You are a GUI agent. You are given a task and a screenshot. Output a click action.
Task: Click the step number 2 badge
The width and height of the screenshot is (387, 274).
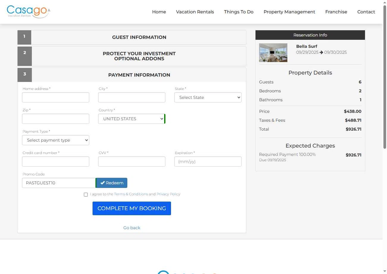point(24,56)
